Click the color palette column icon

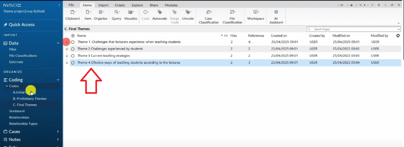[398, 36]
